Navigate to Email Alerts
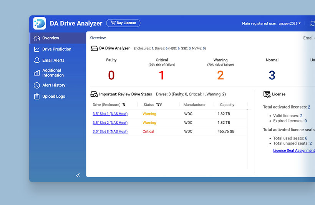The height and width of the screenshot is (205, 315). 53,60
